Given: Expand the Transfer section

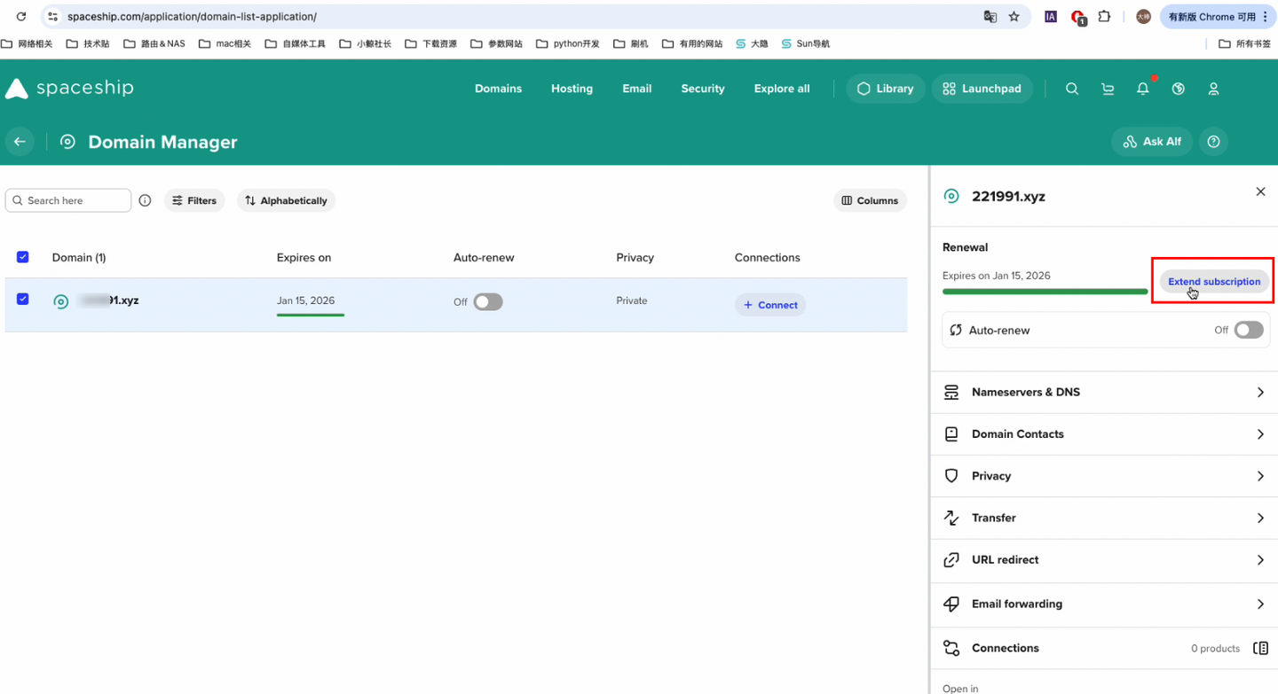Looking at the screenshot, I should 1104,518.
